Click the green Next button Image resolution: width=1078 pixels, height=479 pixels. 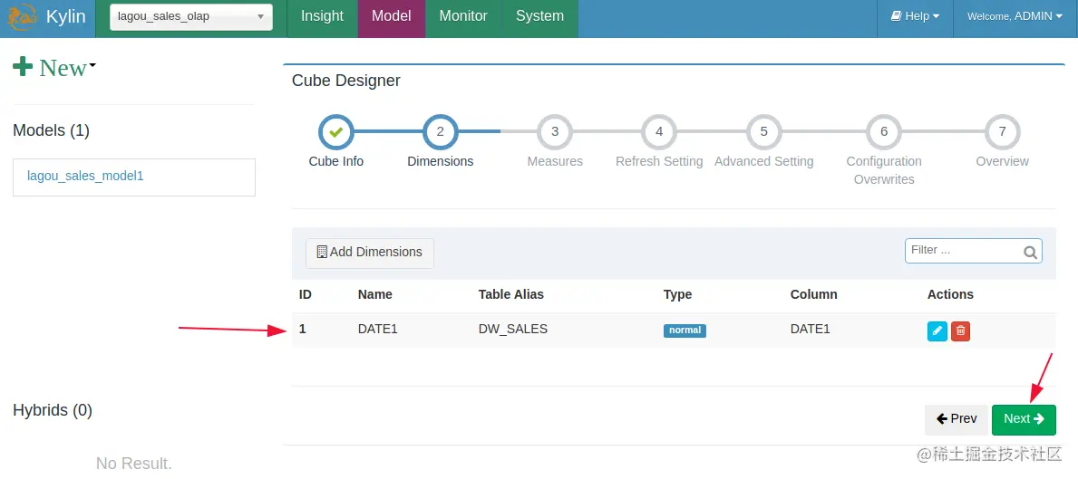point(1024,419)
